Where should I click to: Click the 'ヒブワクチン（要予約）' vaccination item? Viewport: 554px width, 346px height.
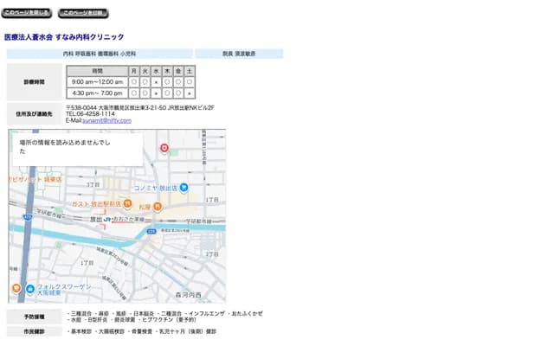click(170, 319)
